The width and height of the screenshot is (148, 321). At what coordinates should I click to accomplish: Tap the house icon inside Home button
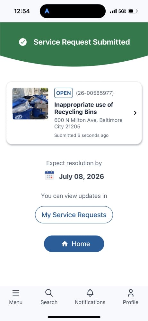tap(65, 244)
